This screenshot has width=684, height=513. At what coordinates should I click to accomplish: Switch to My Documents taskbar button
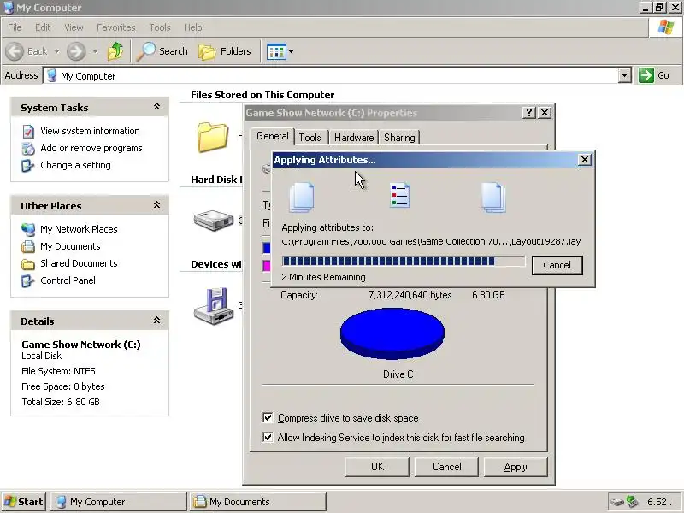[x=258, y=502]
